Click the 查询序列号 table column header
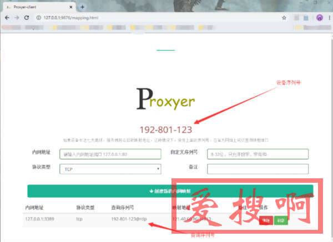The image size is (333, 242). 122,208
